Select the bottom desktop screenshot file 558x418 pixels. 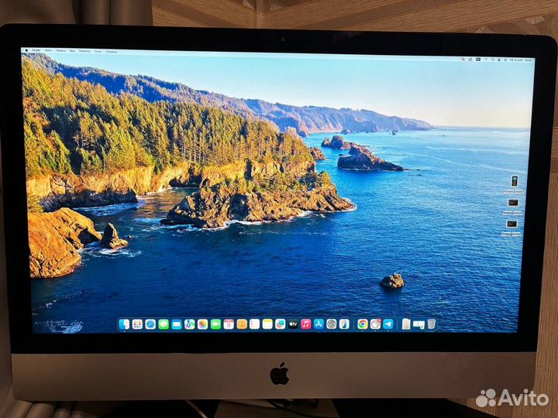(x=512, y=224)
